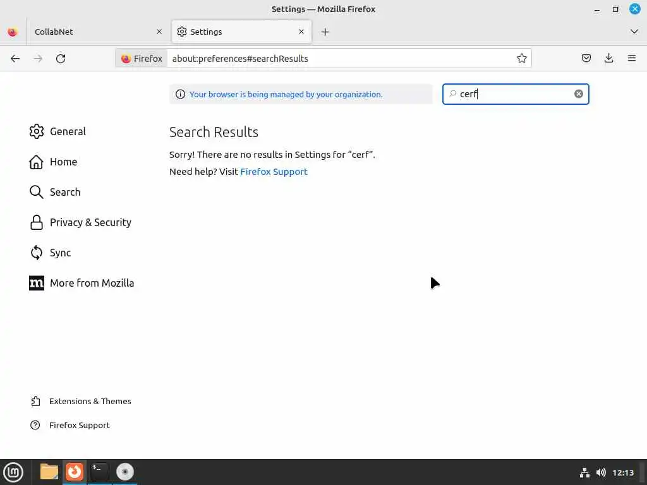Screen dimensions: 647x485
Task: Close the CollabNet tab
Action: click(159, 32)
